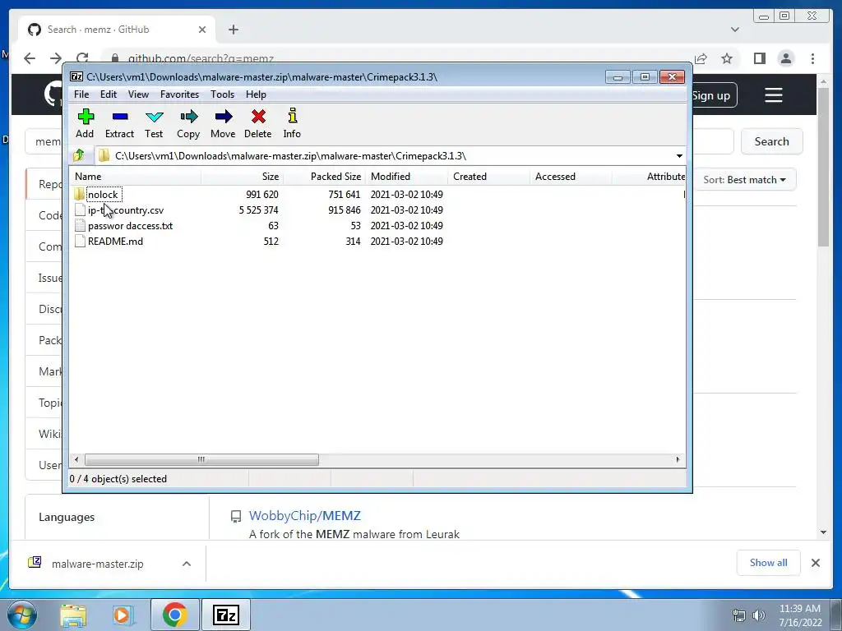The image size is (842, 631).
Task: Click the README.md file icon
Action: (80, 241)
